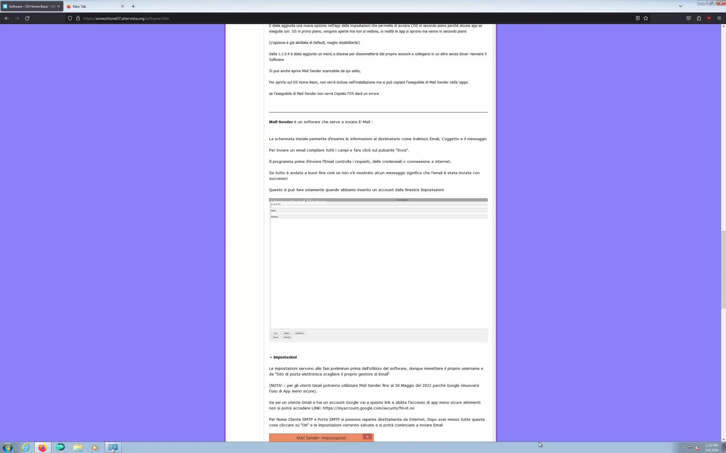Click the address bar URL field
This screenshot has width=726, height=453.
[330, 18]
